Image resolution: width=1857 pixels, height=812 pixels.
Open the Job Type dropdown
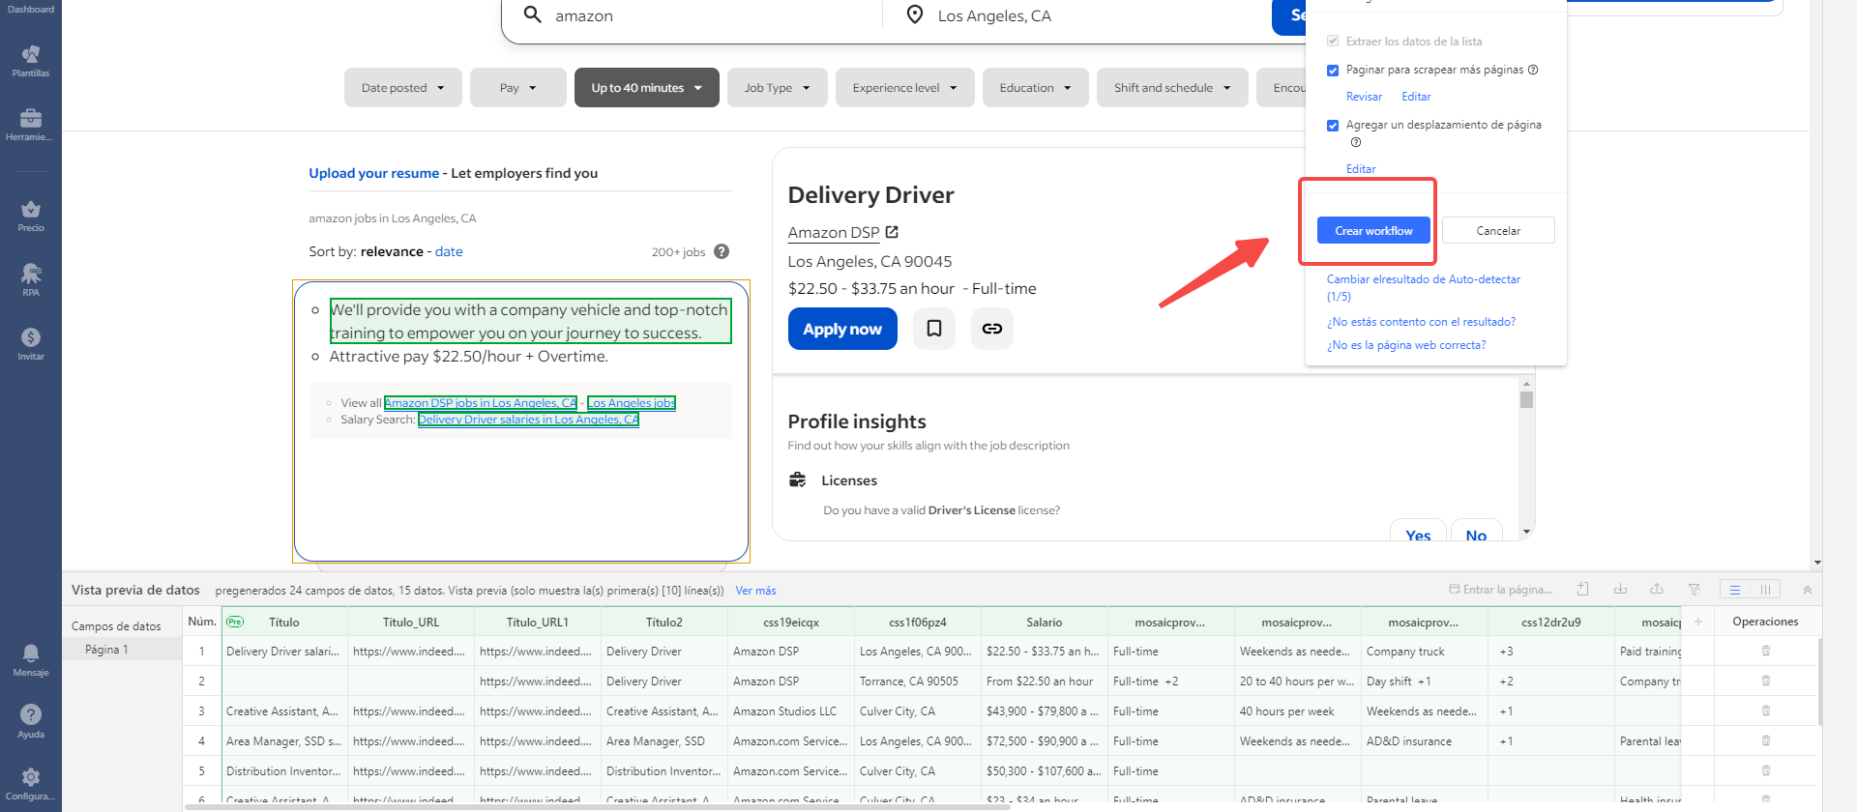point(777,88)
